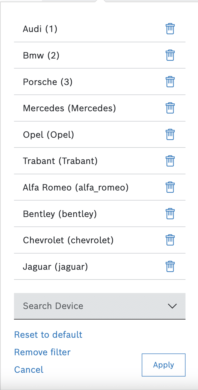This screenshot has height=390, width=198.
Task: Click trash icon next to Porsche (3)
Action: coord(170,82)
